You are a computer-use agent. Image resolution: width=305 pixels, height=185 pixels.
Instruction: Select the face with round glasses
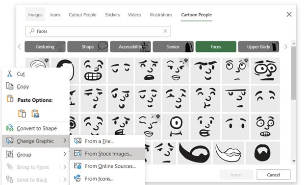265,70
